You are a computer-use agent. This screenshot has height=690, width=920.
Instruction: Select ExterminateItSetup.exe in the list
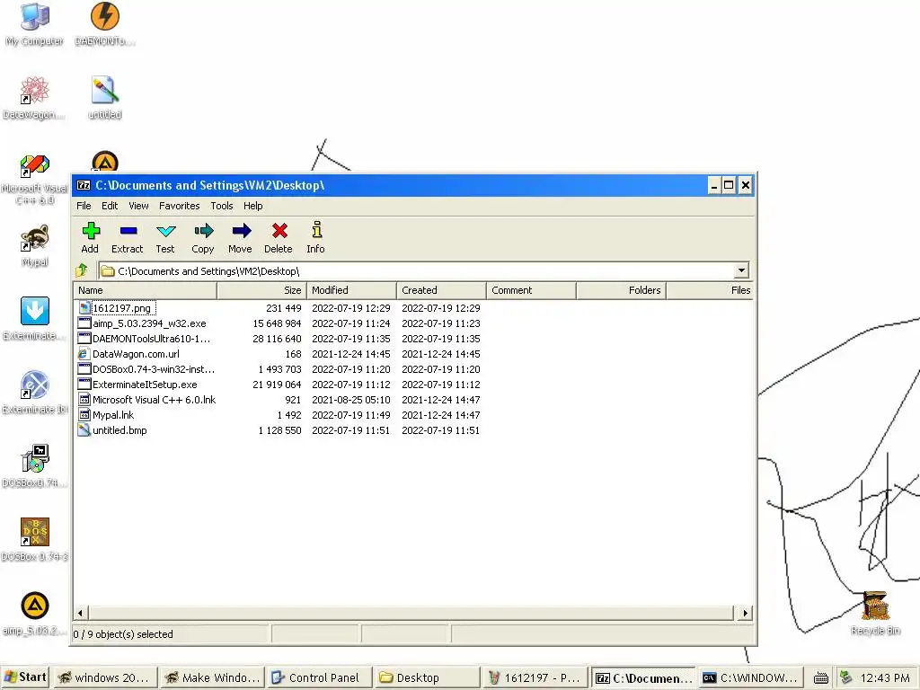(x=145, y=385)
